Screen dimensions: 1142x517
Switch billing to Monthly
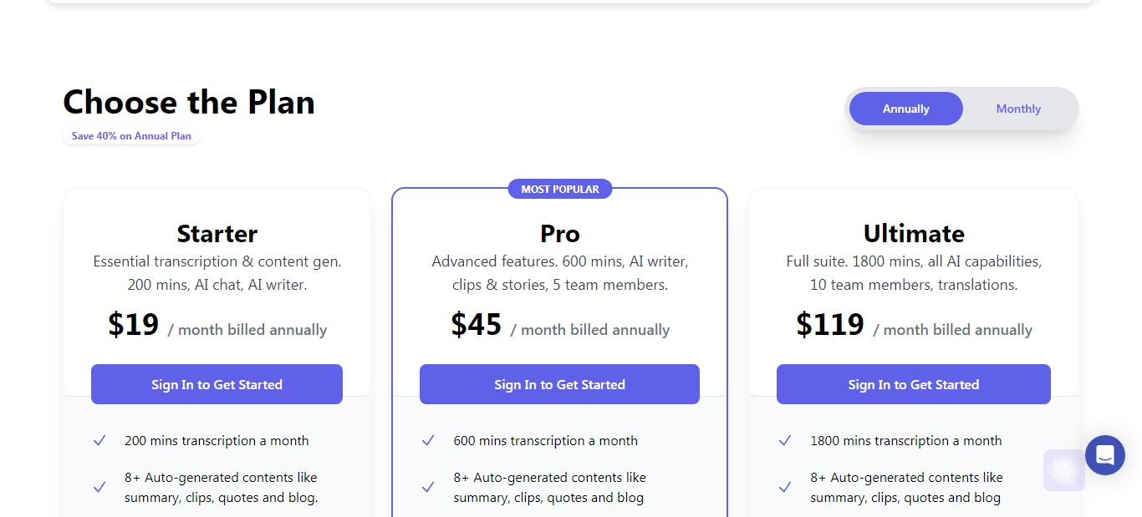[x=1018, y=109]
